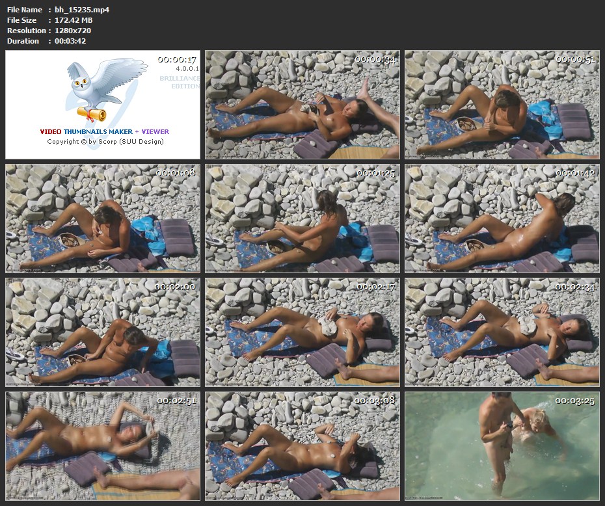Click the 4.0.0.1 version number
Viewport: 605px width, 506px height.
[187, 68]
